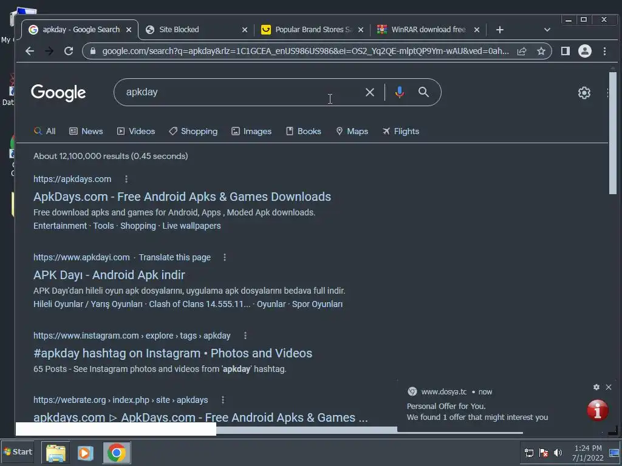Open more options for webrate.org result
Screen dimensions: 622x466
click(223, 400)
